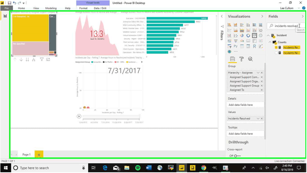The width and height of the screenshot is (307, 173).
Task: Pick the Waterfall chart visualization
Action: pos(229,35)
